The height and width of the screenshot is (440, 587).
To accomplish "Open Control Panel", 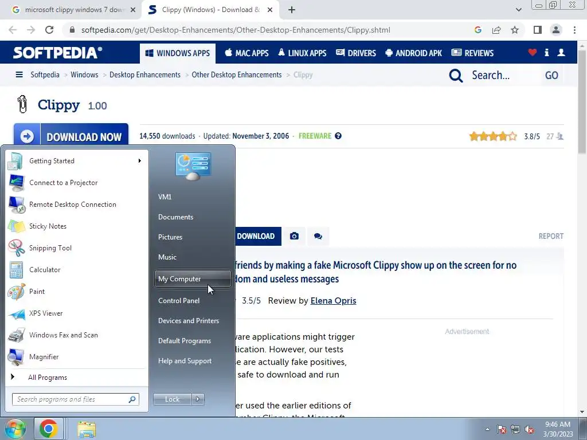I will coord(179,300).
